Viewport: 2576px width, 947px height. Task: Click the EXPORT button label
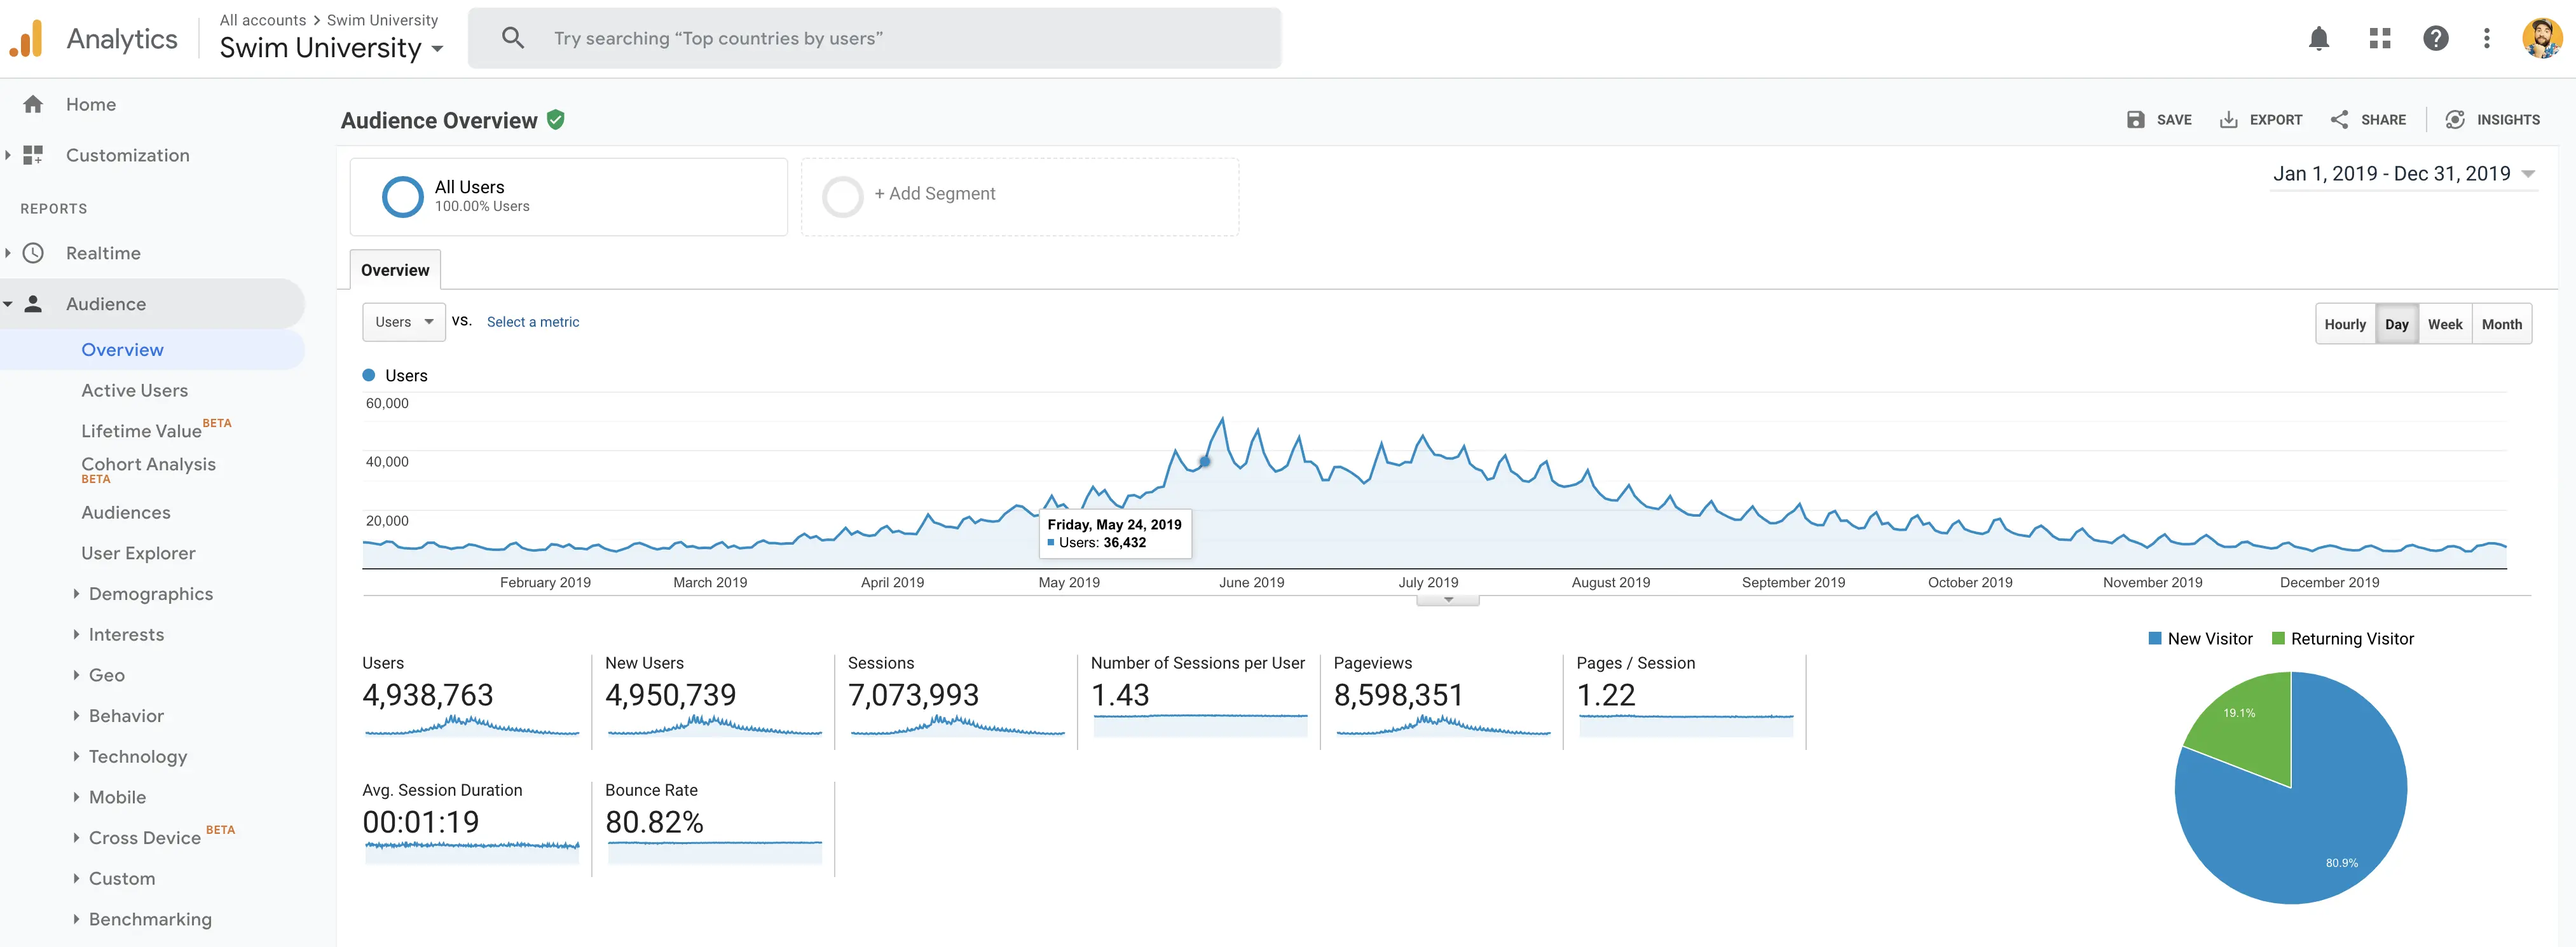[2275, 119]
